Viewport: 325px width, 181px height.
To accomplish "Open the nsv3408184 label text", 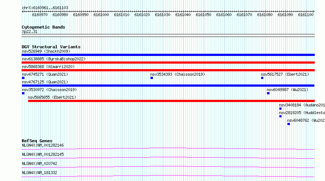I will 302,105.
